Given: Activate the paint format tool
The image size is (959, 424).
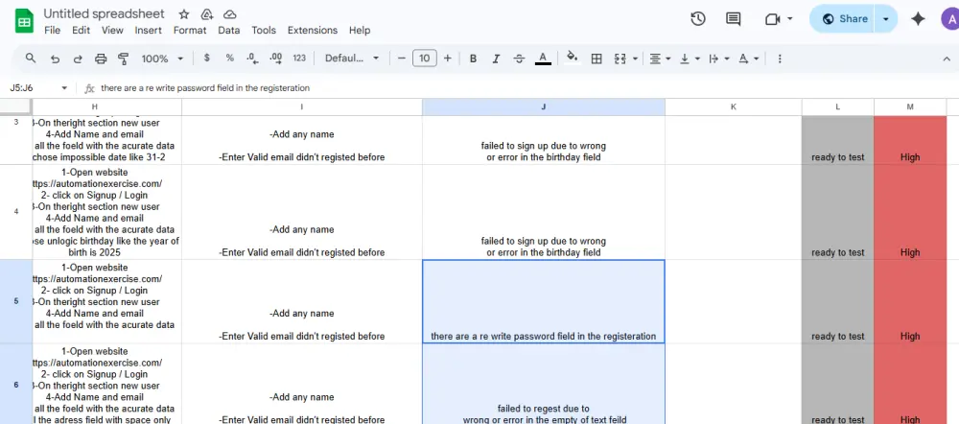Looking at the screenshot, I should [x=123, y=59].
